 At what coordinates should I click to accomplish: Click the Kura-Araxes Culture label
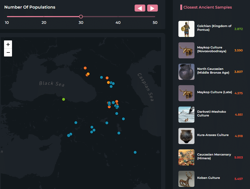pos(213,135)
